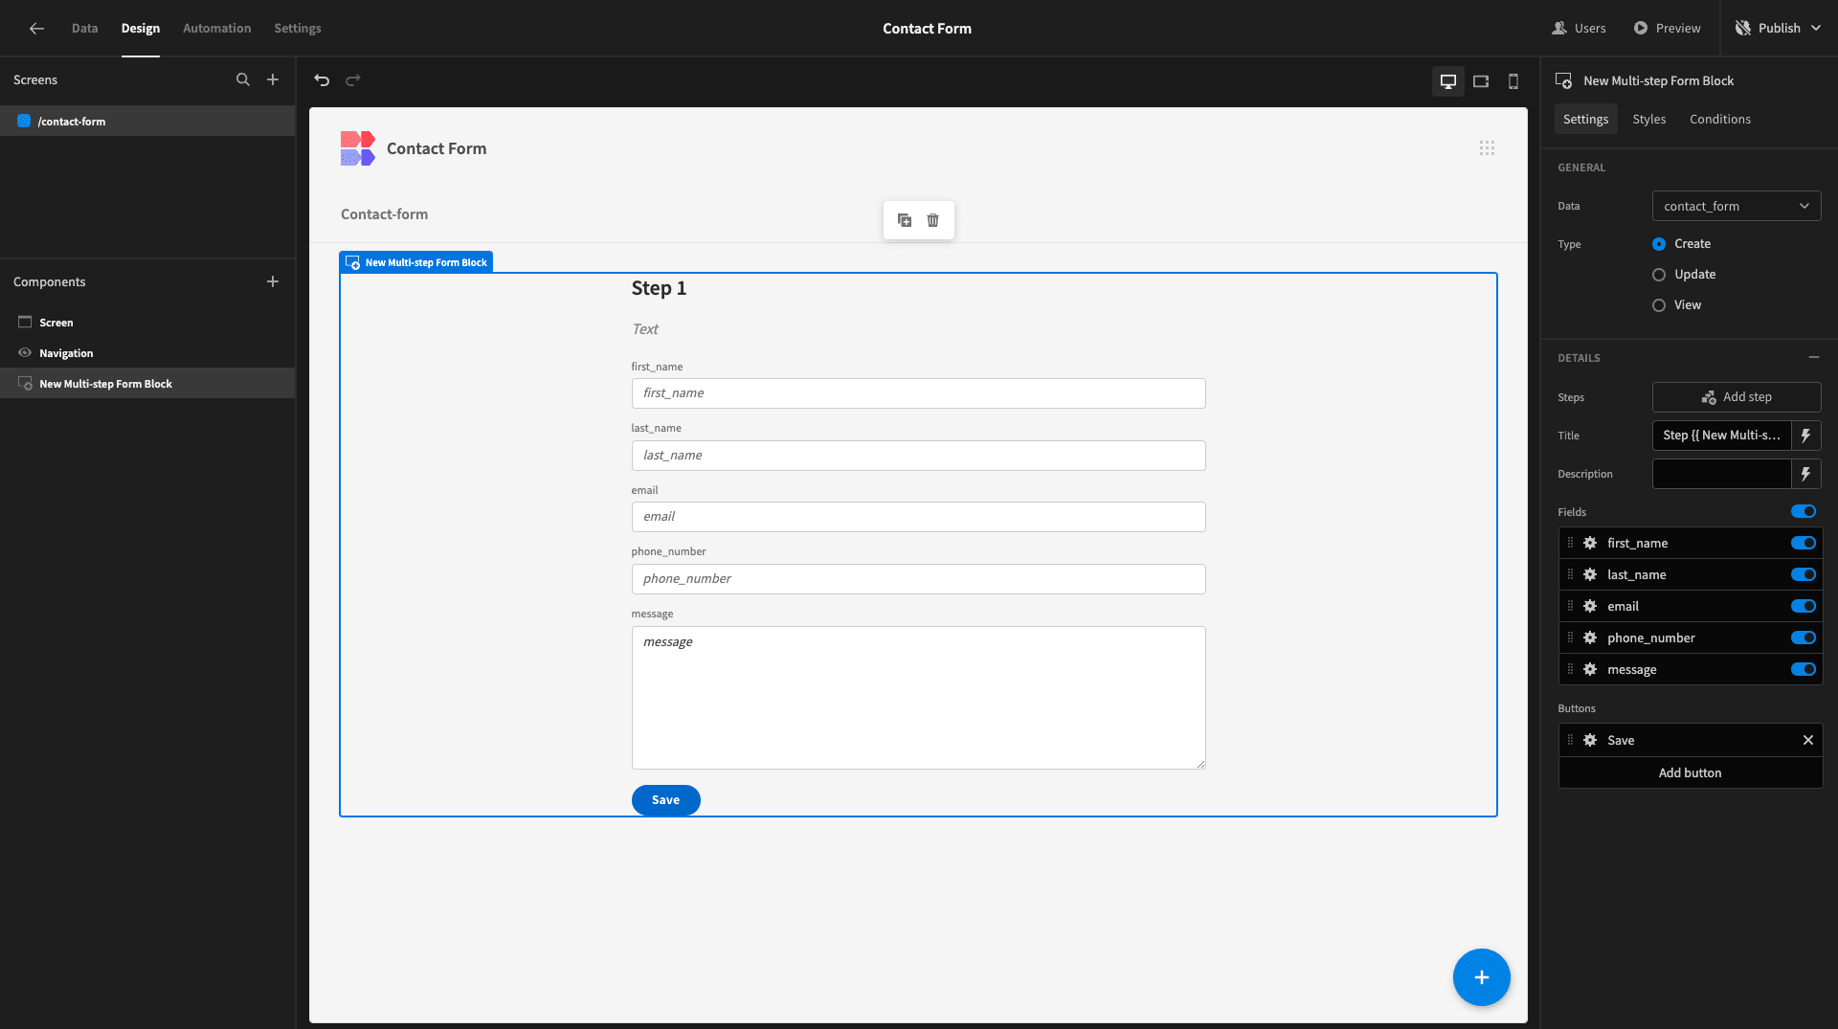
Task: Toggle the email field switch
Action: coord(1804,606)
